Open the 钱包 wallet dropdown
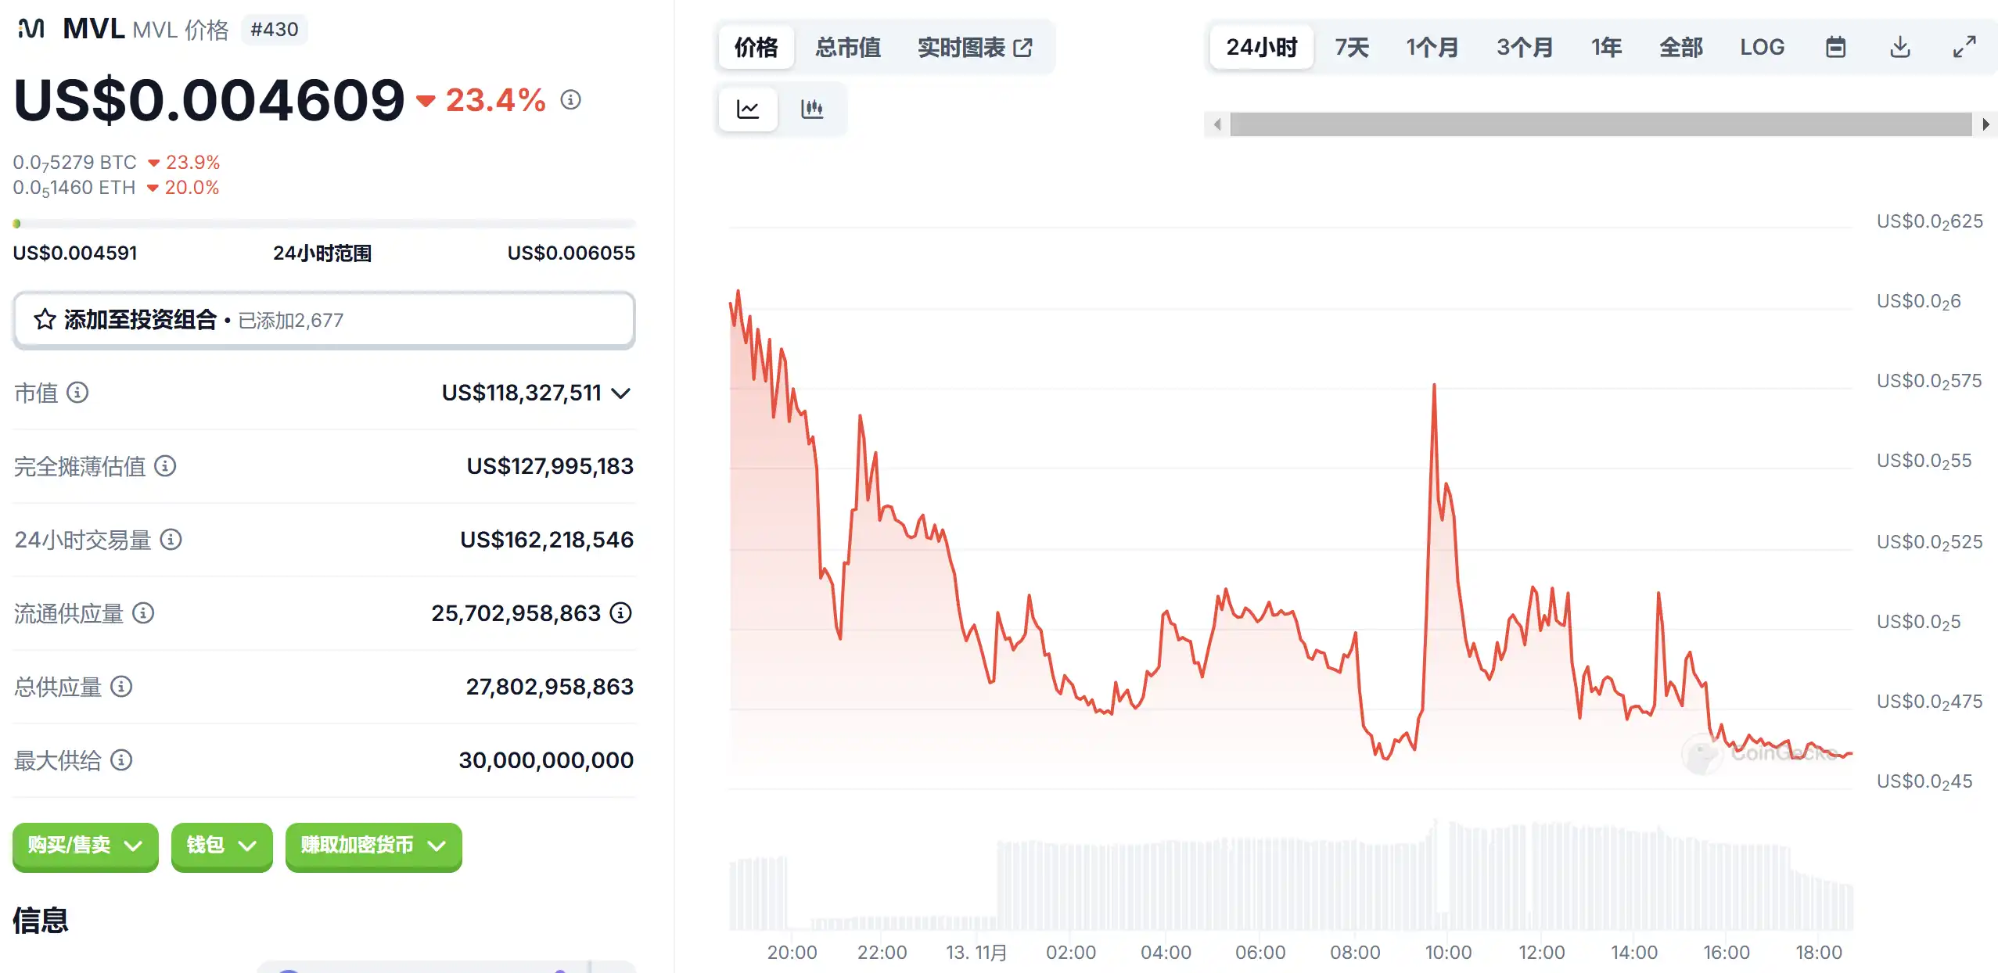This screenshot has height=973, width=1998. [x=221, y=846]
